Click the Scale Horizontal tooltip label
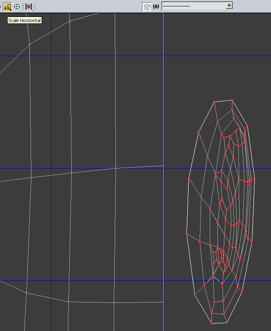Viewport: 271px width, 331px height. [x=25, y=20]
